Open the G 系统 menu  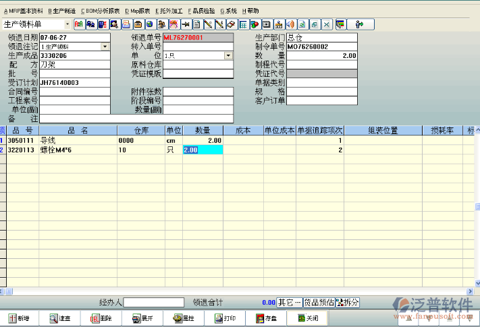(228, 11)
